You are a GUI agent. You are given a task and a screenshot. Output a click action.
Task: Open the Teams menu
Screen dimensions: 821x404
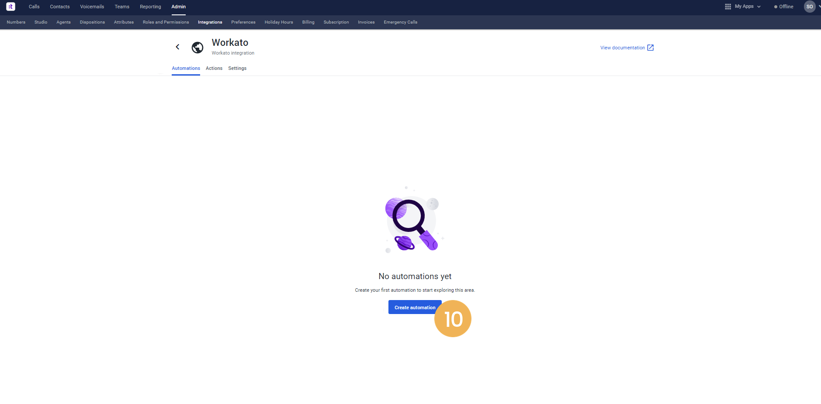click(x=122, y=7)
